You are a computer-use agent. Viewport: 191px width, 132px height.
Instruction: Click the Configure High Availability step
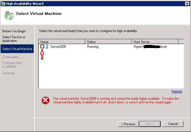point(12,65)
